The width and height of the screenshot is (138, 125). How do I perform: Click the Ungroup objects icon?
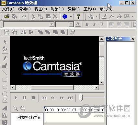click(x=14, y=32)
